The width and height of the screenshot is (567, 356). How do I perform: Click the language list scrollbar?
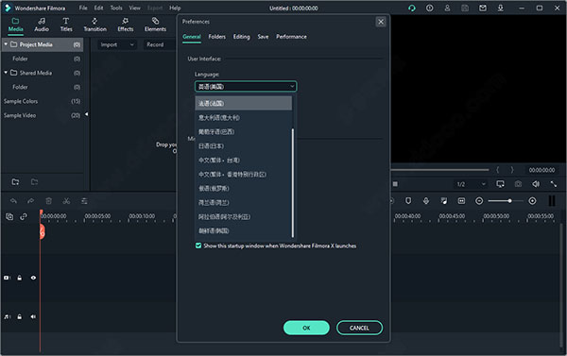293,182
